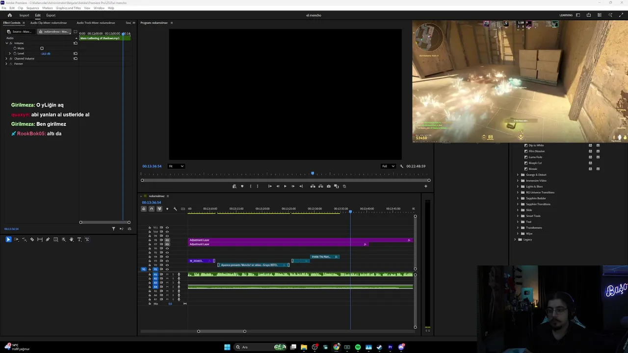The height and width of the screenshot is (353, 628).
Task: Expand the Sapphire Transitions folder
Action: tap(517, 204)
